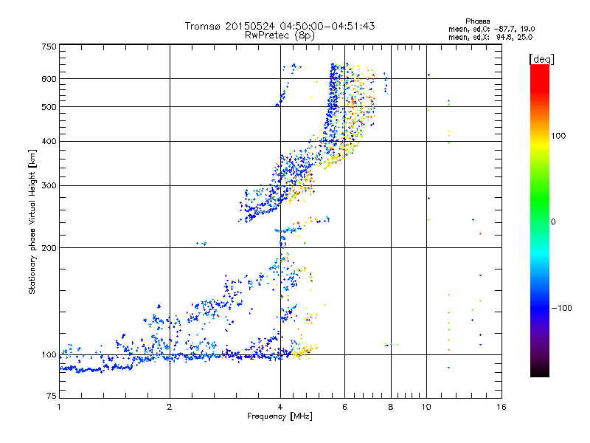The height and width of the screenshot is (443, 590).
Task: Click the y-axis label '400'
Action: click(x=49, y=141)
